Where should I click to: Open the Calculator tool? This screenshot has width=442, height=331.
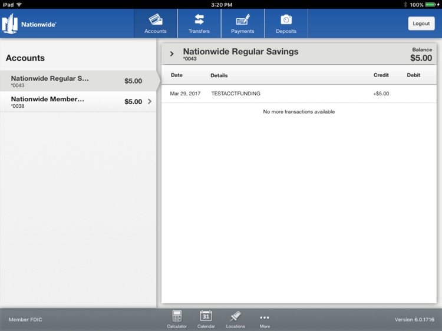177,319
